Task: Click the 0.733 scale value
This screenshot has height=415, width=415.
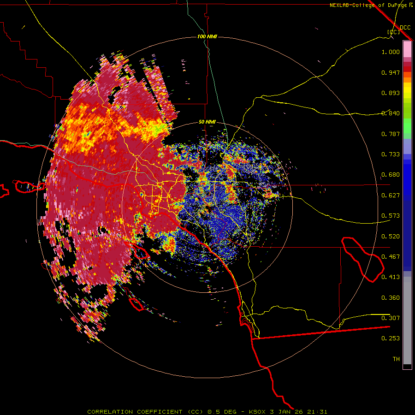Action: 391,154
